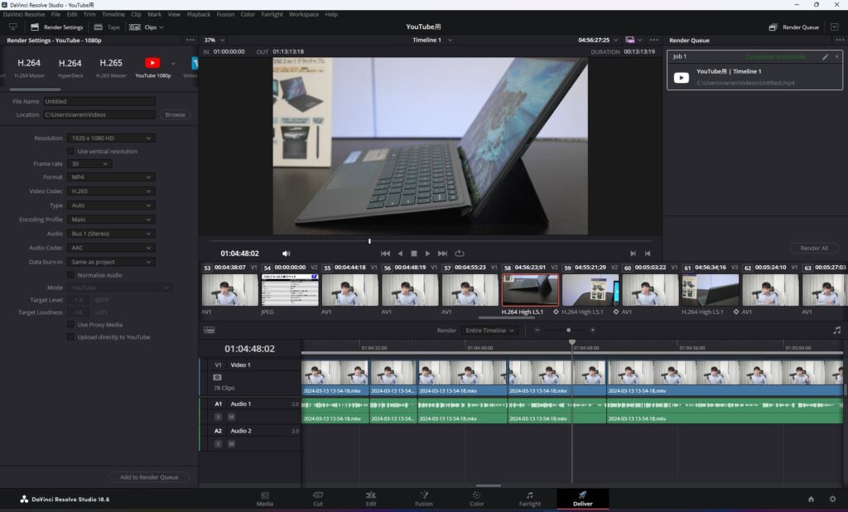Open the Format MP4 dropdown

coord(111,177)
